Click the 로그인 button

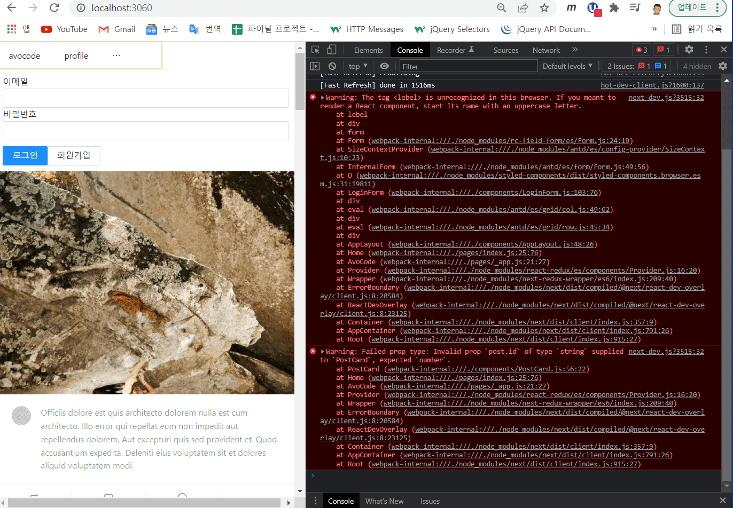(25, 155)
